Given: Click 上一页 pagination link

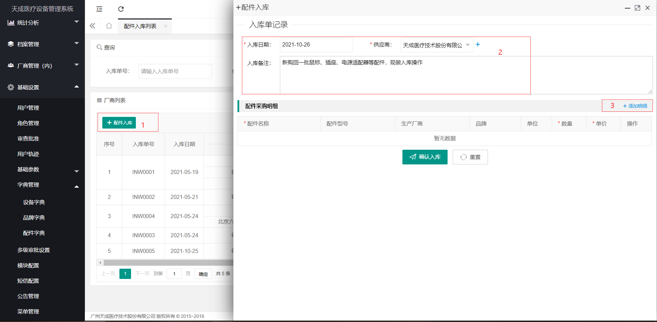Looking at the screenshot, I should pos(108,273).
